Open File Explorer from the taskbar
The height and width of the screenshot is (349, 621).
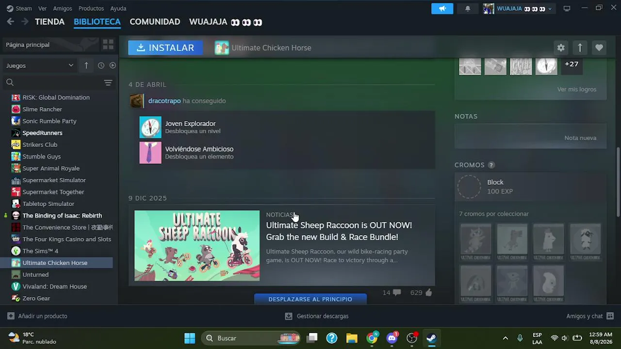tap(352, 338)
